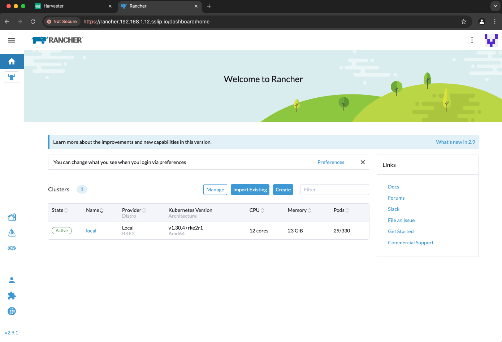Open the Get Started link

(401, 231)
